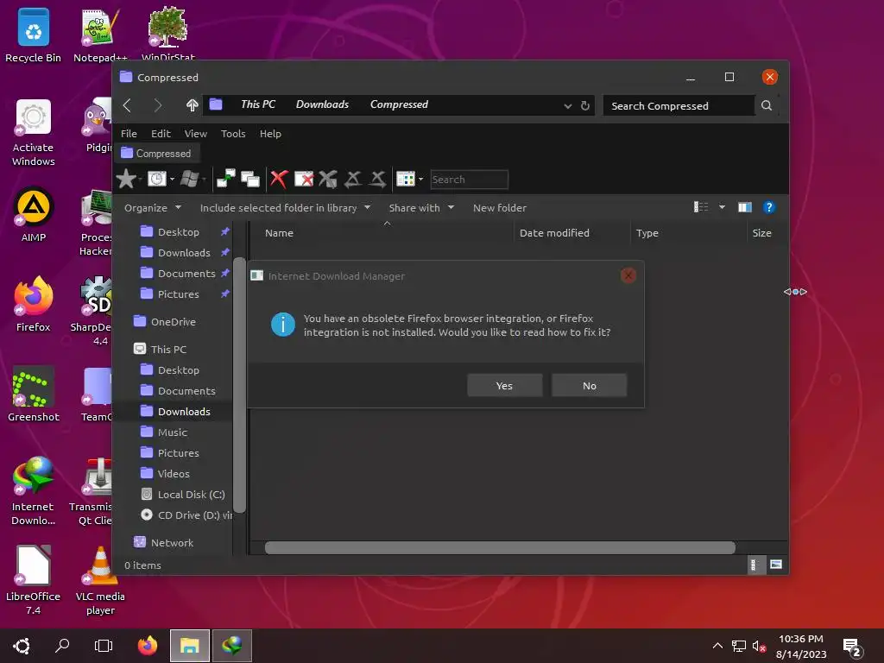Click New folder button
884x663 pixels.
pos(500,207)
